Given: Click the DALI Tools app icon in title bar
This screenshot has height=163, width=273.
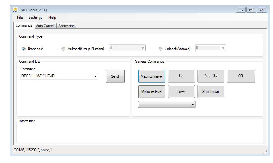Looking at the screenshot, I should 15,10.
